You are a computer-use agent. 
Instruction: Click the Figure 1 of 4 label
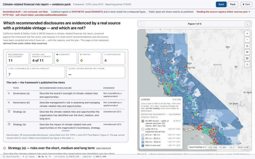[x=194, y=24]
